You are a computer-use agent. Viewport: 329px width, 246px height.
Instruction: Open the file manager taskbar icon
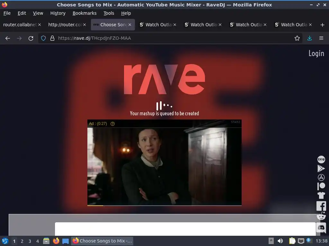point(46,241)
